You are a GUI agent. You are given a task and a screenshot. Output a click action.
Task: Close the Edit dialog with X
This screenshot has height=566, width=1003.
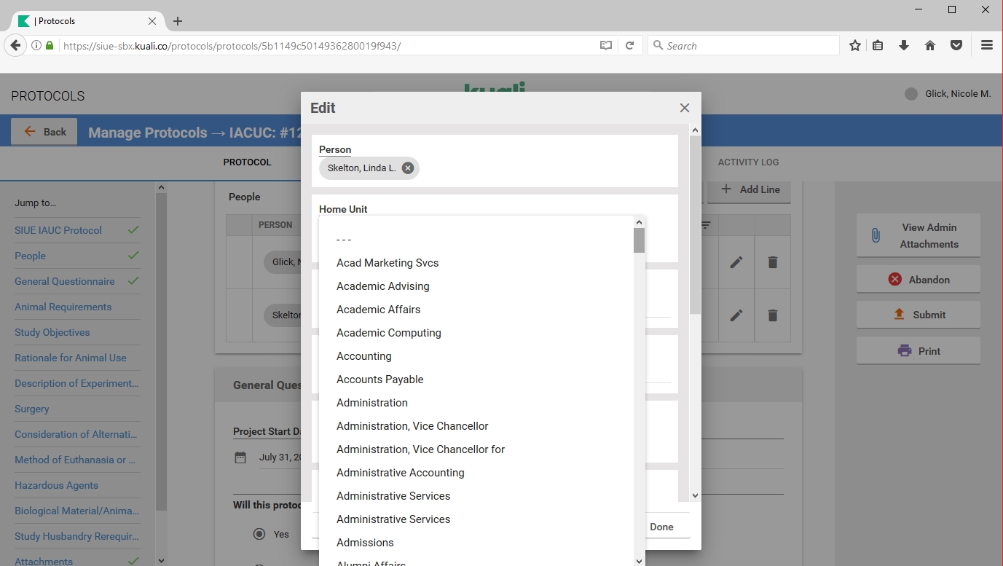[684, 108]
